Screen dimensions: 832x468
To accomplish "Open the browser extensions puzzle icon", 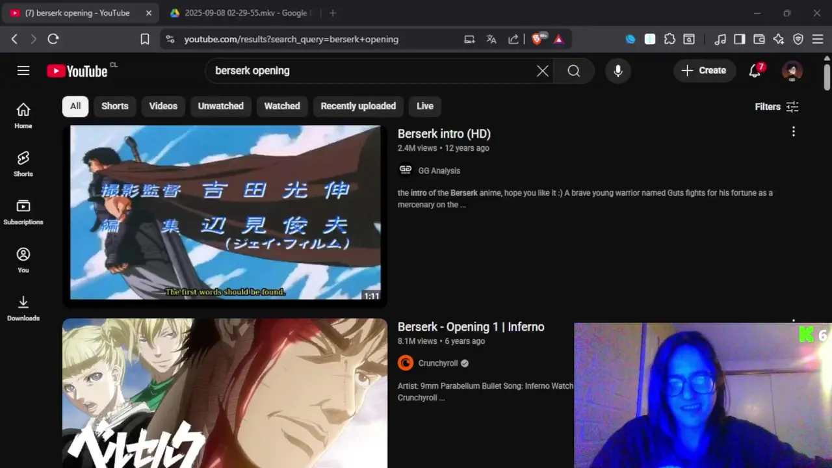I will click(x=669, y=39).
